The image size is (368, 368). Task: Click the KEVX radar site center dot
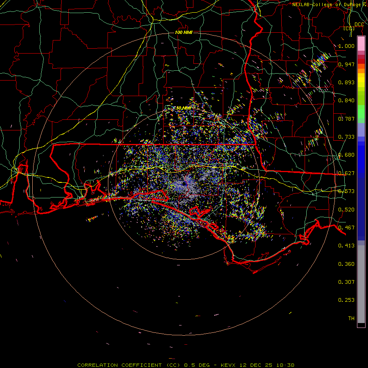(184, 184)
